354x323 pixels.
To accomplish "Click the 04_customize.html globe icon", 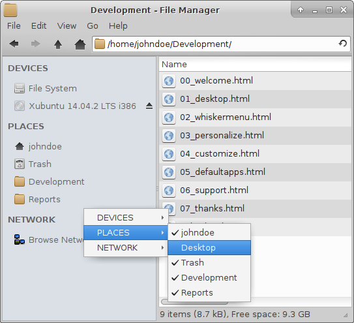I will [x=169, y=154].
